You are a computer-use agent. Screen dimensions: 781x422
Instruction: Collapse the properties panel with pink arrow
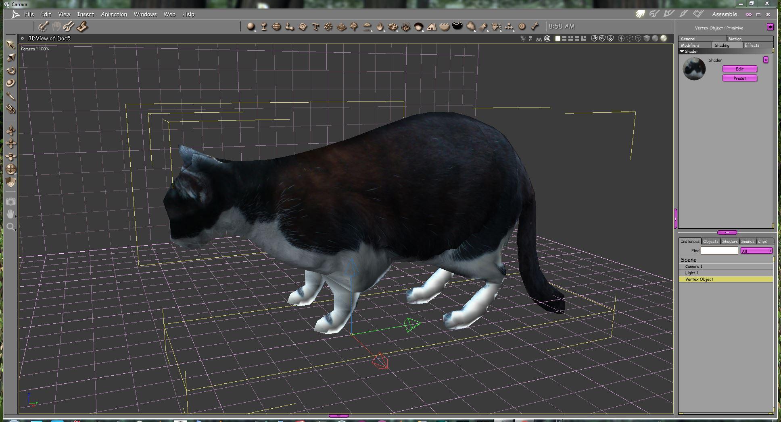770,27
